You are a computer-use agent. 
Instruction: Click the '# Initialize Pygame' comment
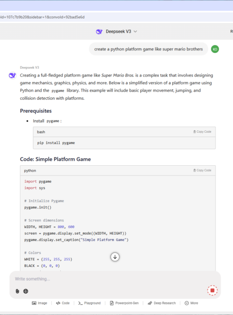pyautogui.click(x=44, y=201)
